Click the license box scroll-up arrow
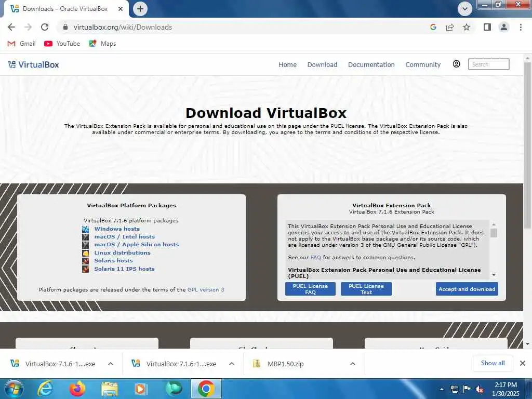532x399 pixels. [494, 224]
